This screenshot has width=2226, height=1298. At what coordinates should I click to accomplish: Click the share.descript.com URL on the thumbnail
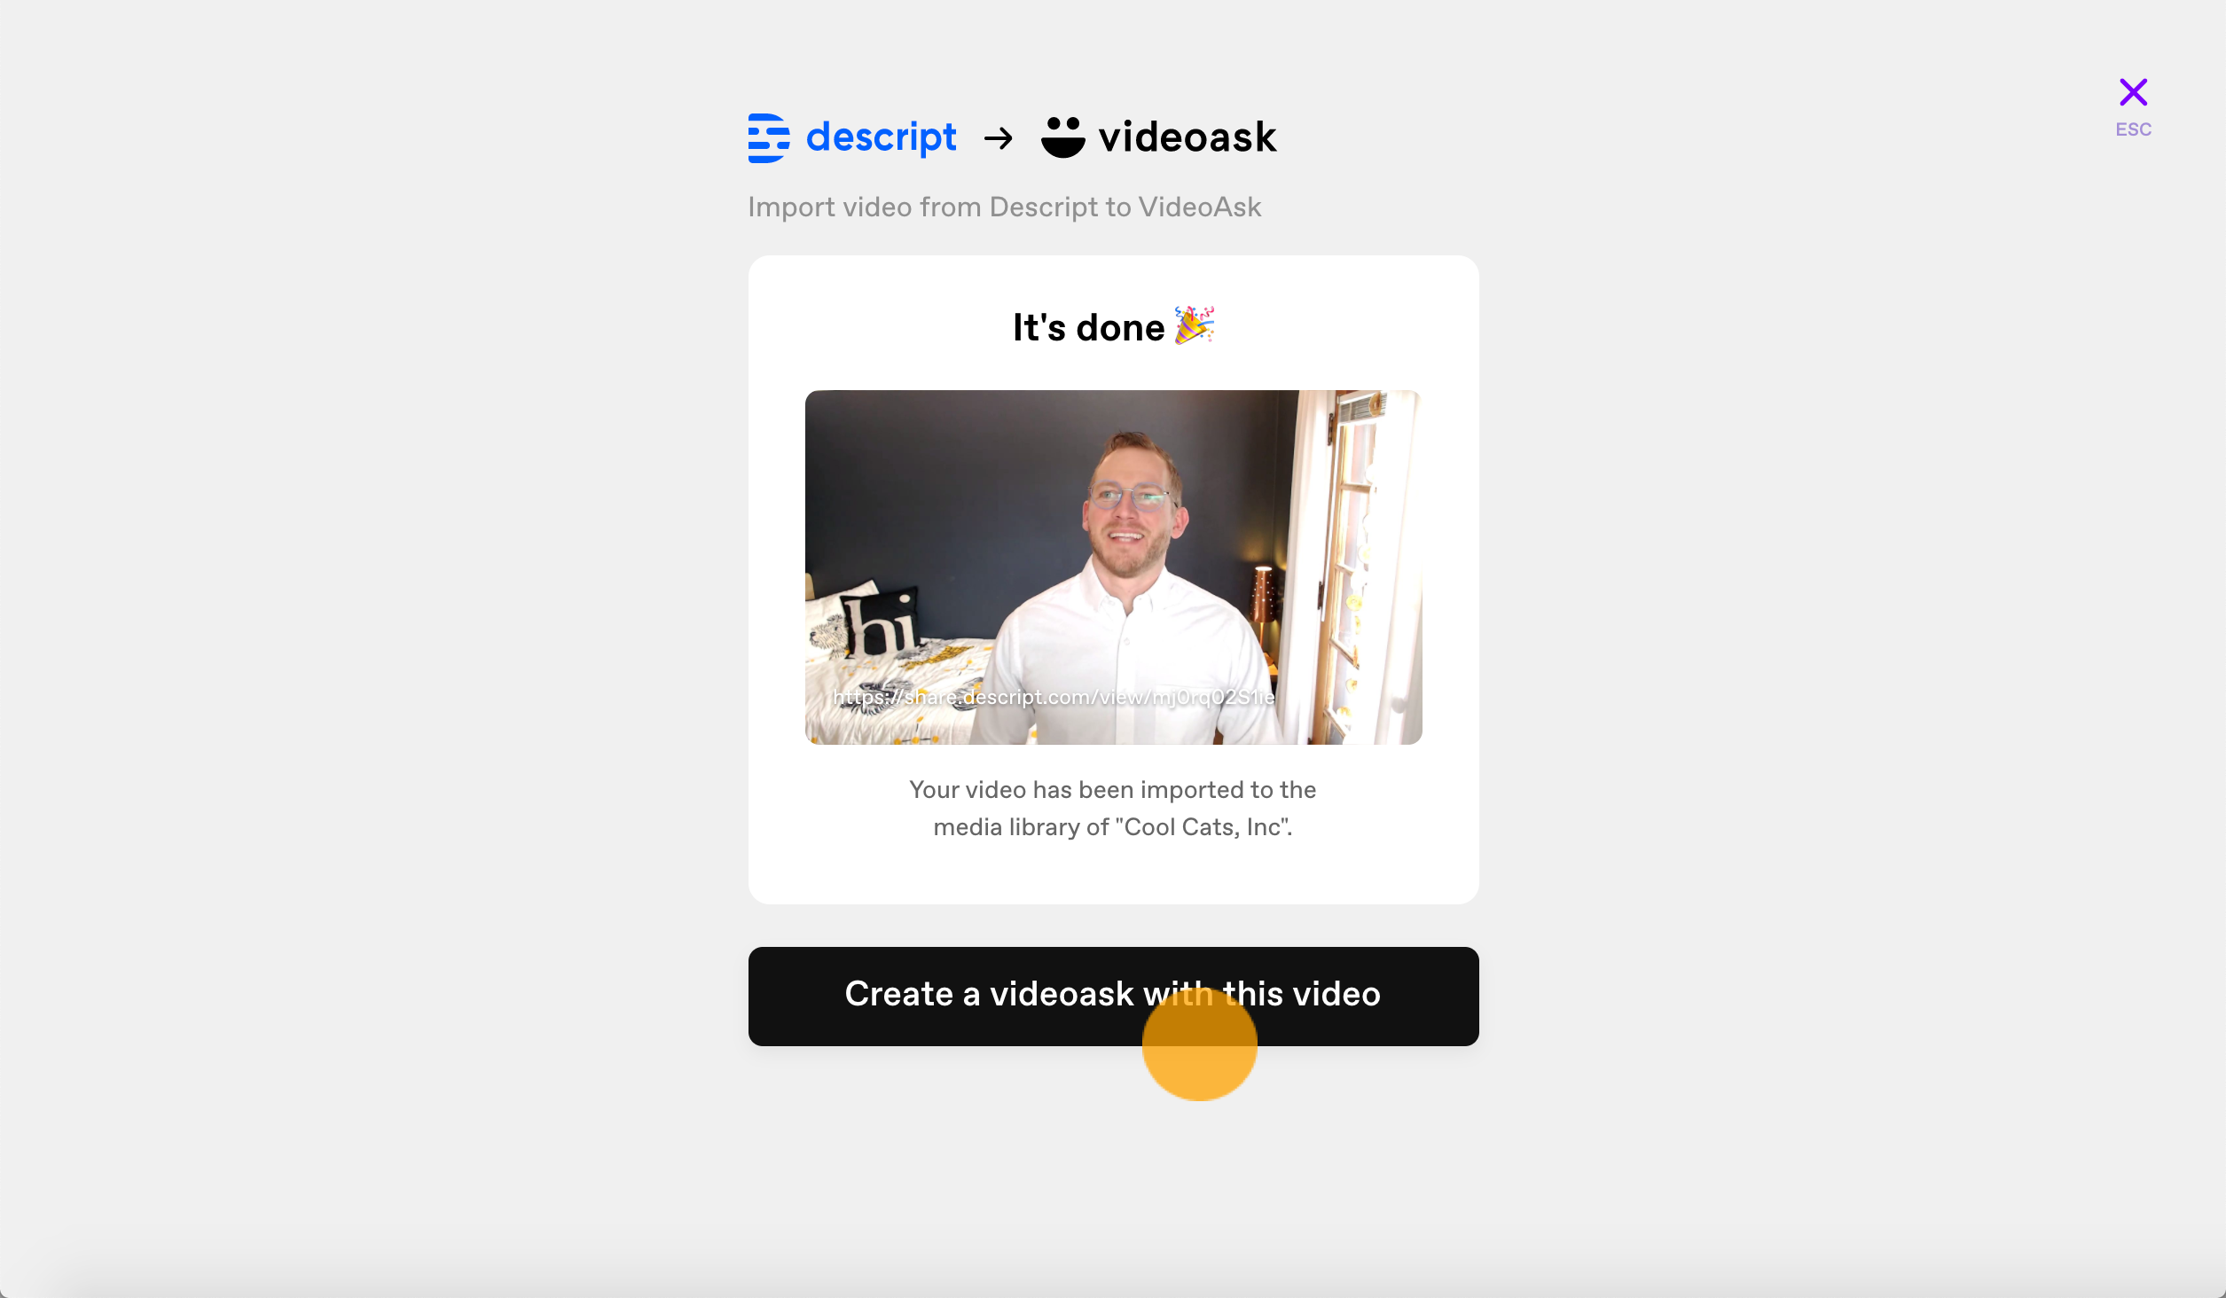[x=1054, y=698]
